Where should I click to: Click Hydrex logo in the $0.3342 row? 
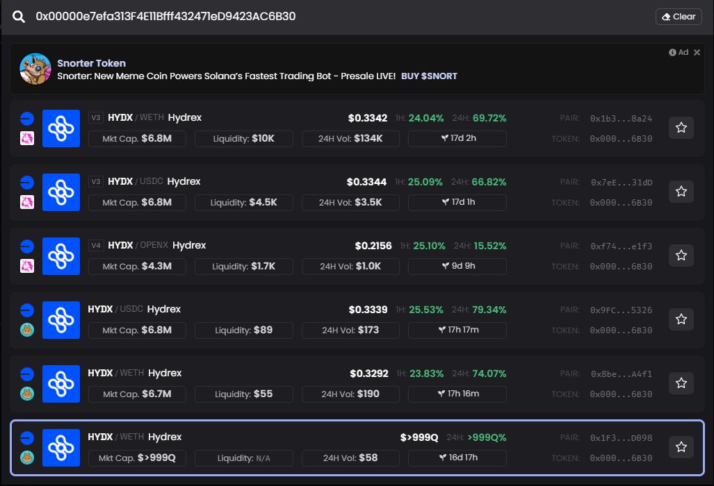coord(61,128)
